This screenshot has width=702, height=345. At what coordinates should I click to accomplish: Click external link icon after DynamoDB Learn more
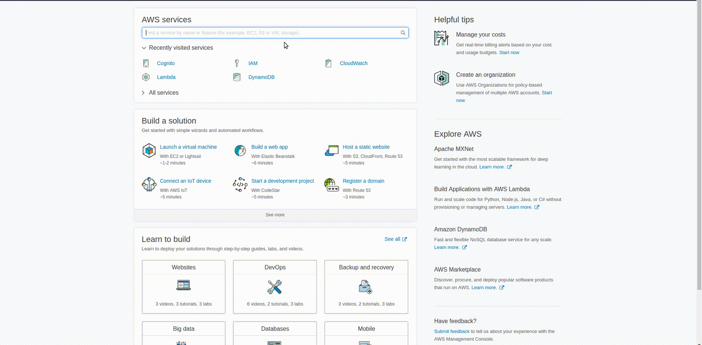tap(464, 247)
